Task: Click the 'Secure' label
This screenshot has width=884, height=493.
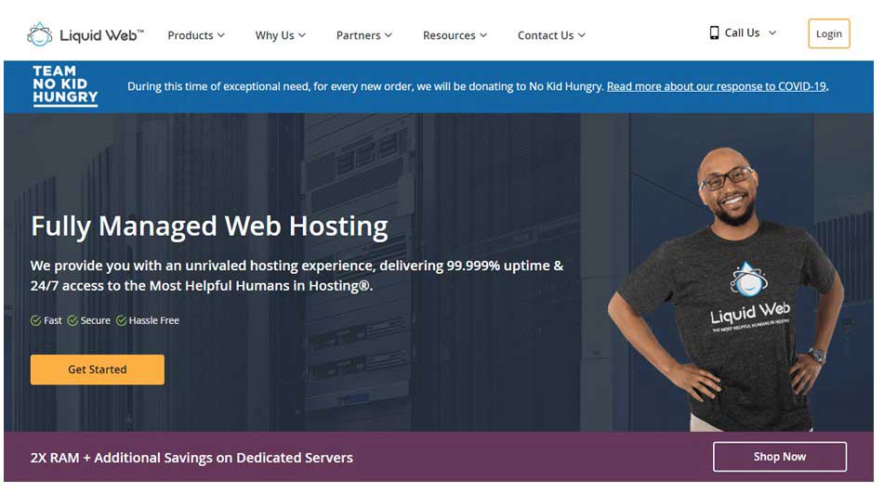Action: (x=95, y=320)
